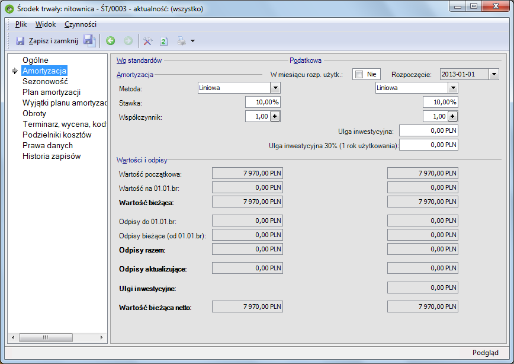
Task: Click the standards Współczynnik plus button
Action: click(275, 116)
